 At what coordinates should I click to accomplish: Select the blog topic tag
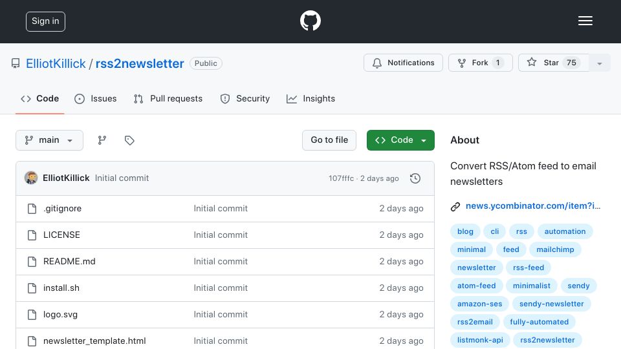pyautogui.click(x=465, y=231)
